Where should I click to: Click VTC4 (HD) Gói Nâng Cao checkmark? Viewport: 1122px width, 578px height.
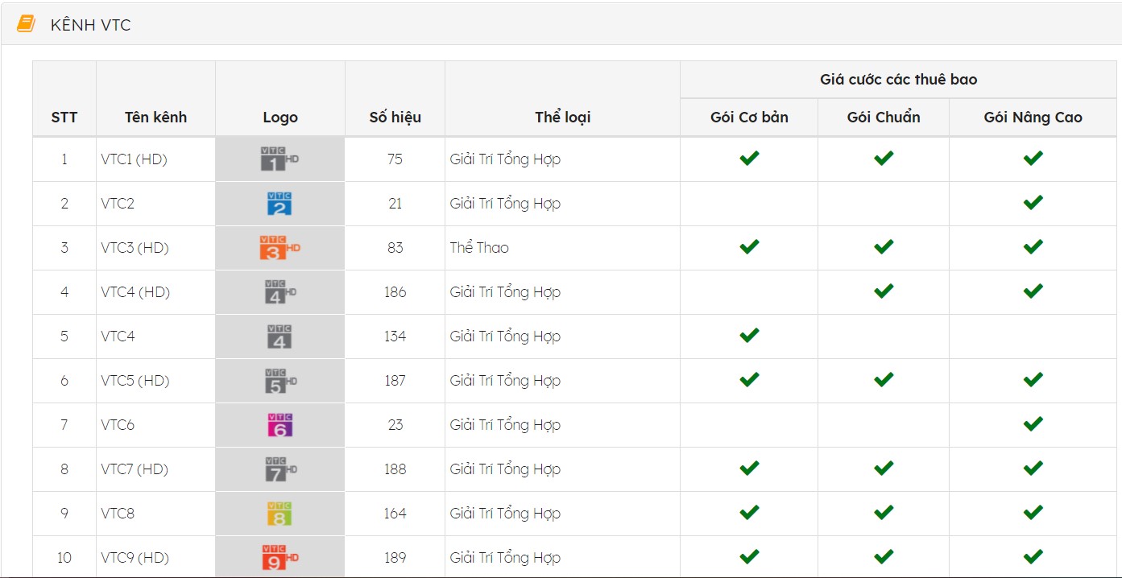click(1033, 291)
